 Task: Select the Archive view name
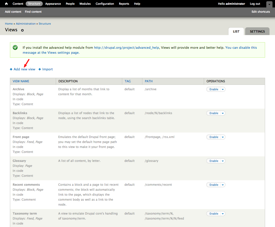(18, 89)
